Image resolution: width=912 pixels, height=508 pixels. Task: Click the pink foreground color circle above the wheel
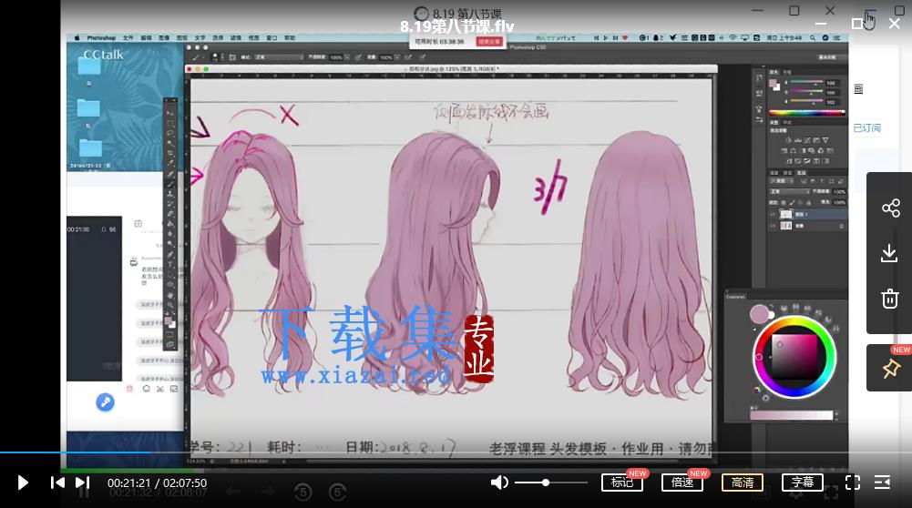click(x=759, y=314)
